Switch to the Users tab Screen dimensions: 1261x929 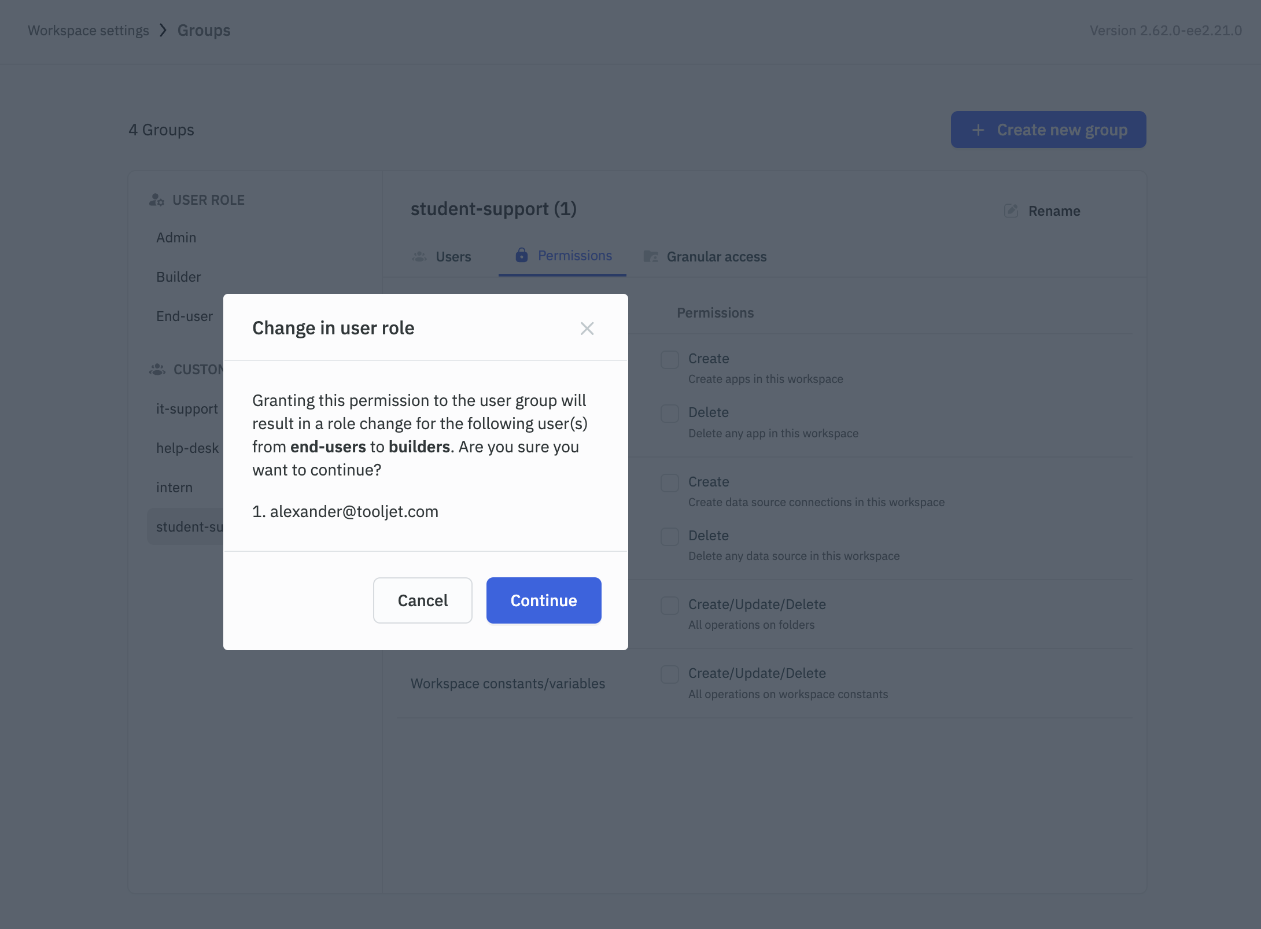[x=453, y=256]
